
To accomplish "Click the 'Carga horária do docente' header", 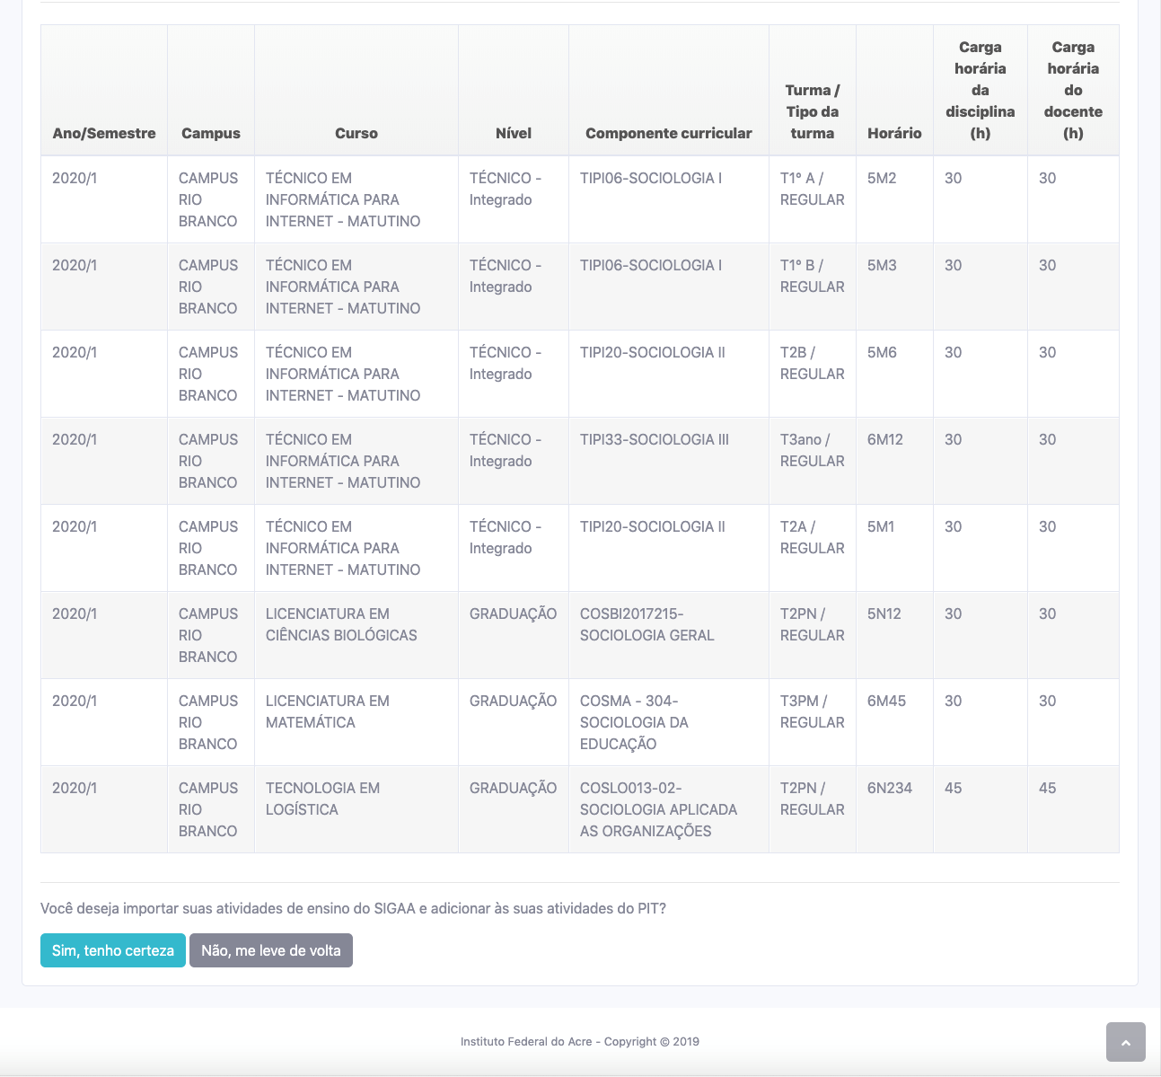I will click(1073, 90).
